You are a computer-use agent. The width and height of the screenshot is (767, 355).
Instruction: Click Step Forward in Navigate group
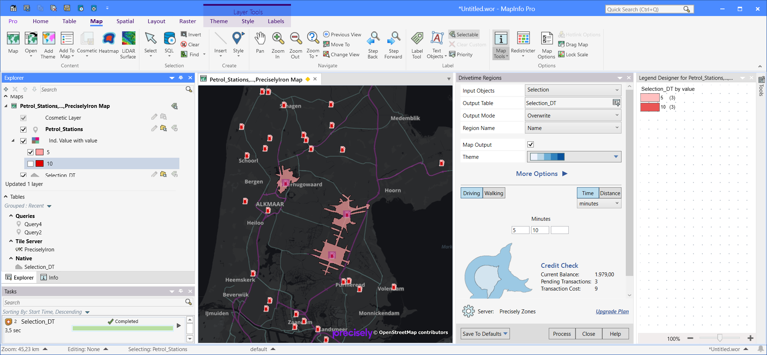tap(393, 45)
